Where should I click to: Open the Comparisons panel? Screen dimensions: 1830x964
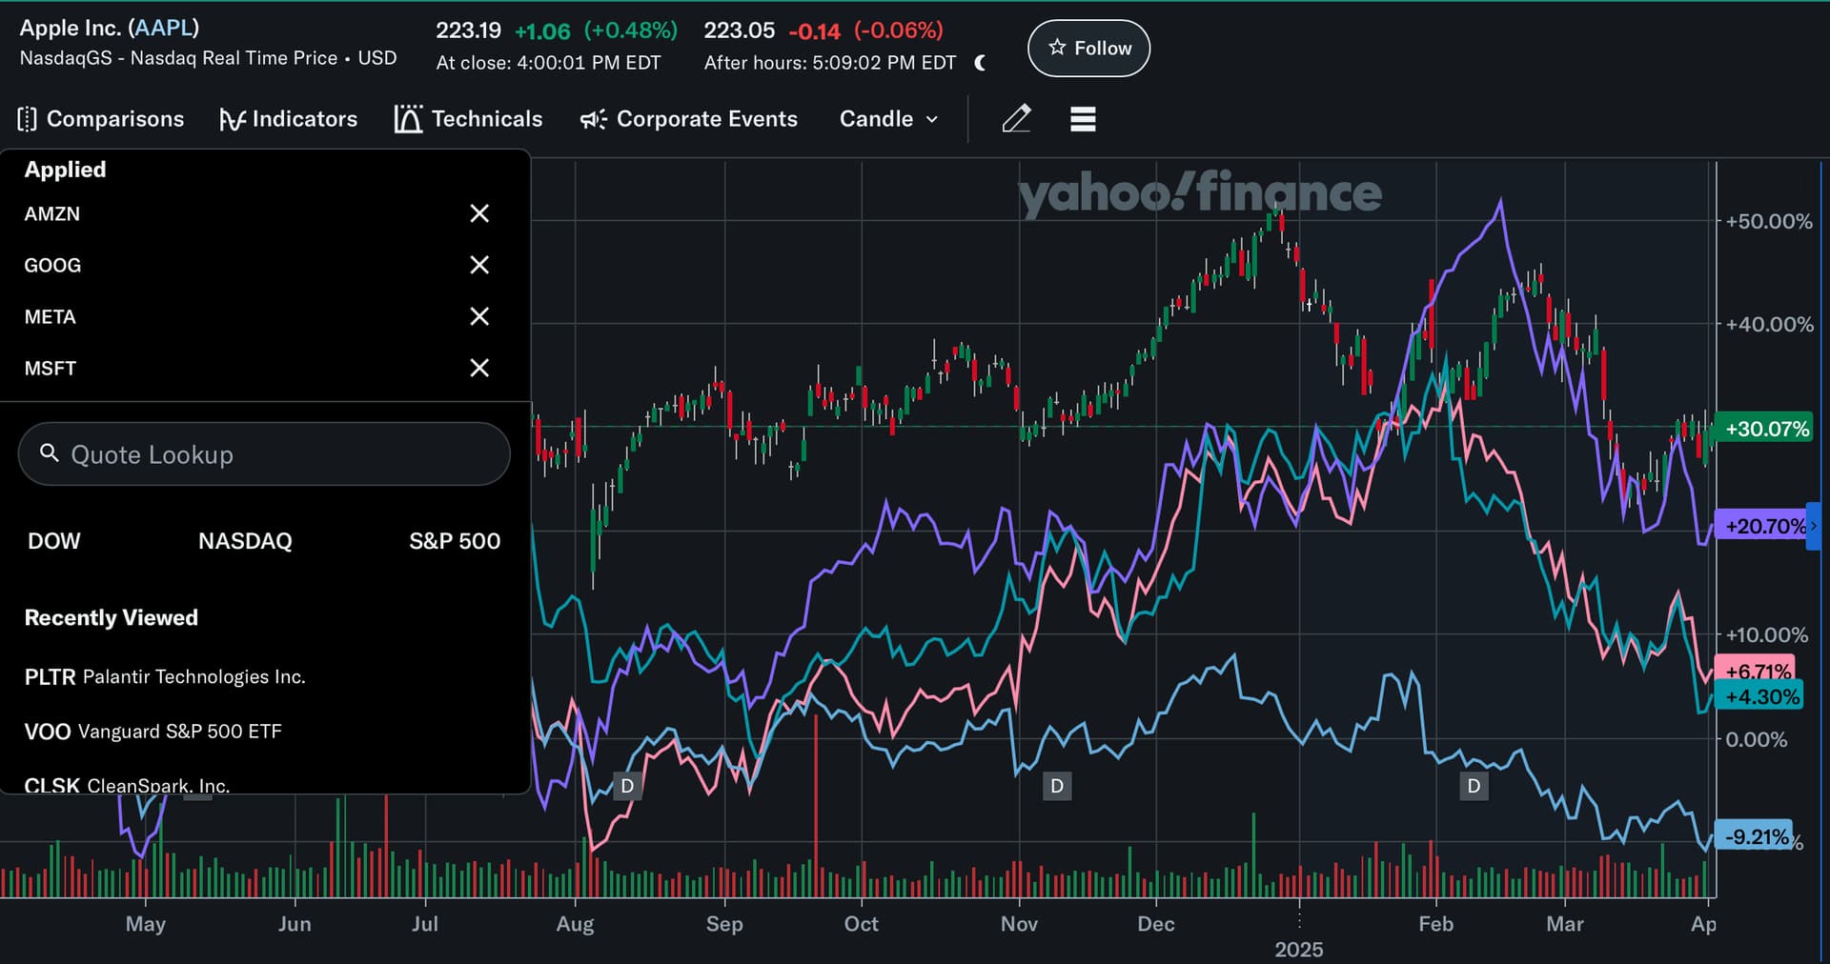click(101, 119)
